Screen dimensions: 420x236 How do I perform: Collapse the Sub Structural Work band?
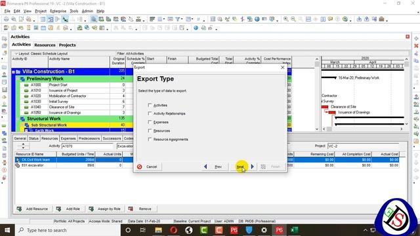click(22, 125)
